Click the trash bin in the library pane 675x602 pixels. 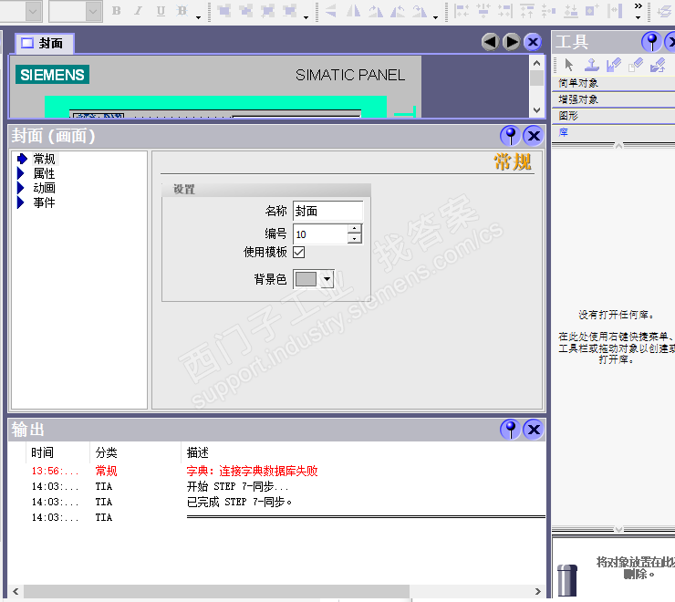click(x=567, y=580)
